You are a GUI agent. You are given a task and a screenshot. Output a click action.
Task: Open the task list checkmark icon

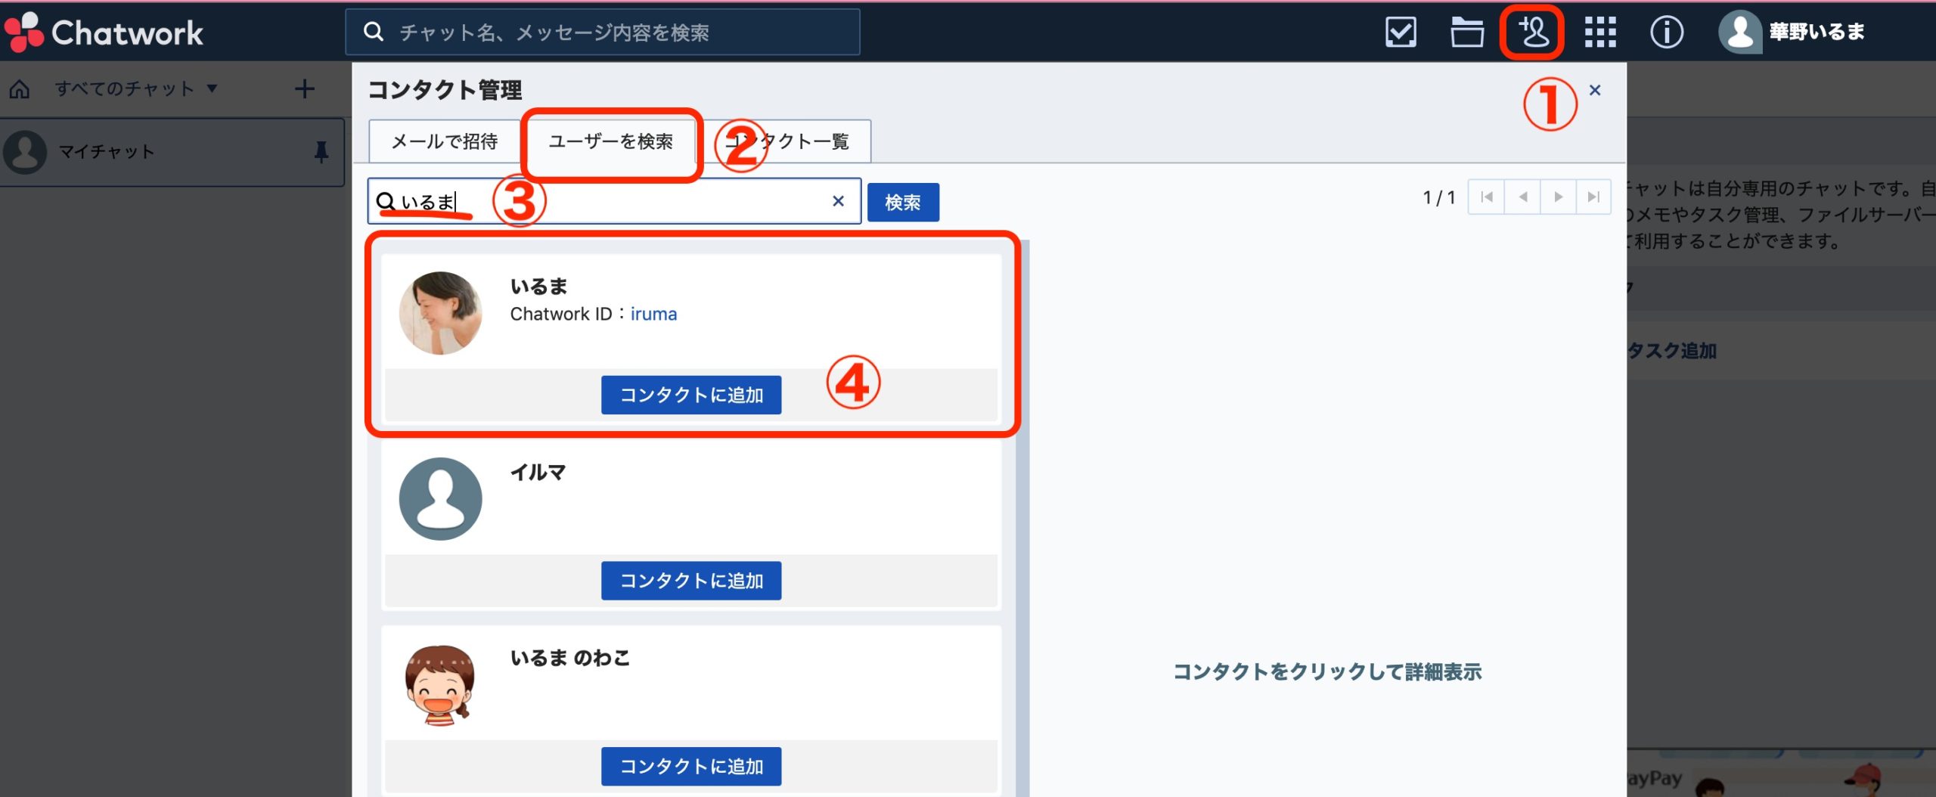pos(1400,33)
